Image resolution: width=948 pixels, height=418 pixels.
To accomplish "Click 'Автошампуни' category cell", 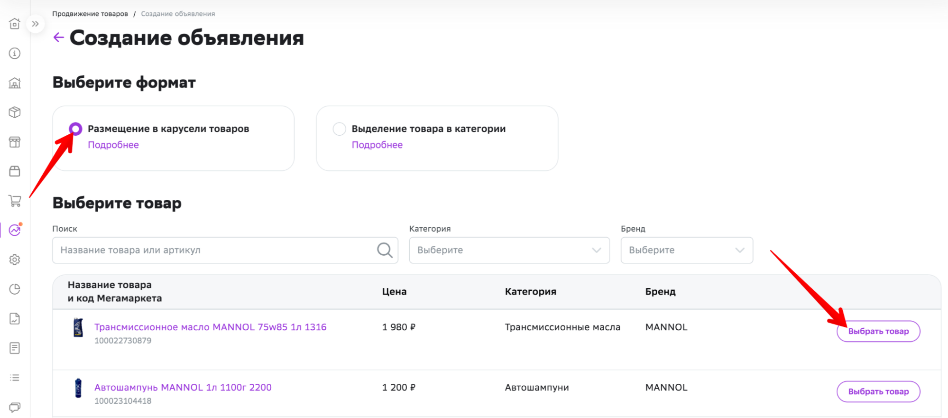I will click(x=537, y=387).
